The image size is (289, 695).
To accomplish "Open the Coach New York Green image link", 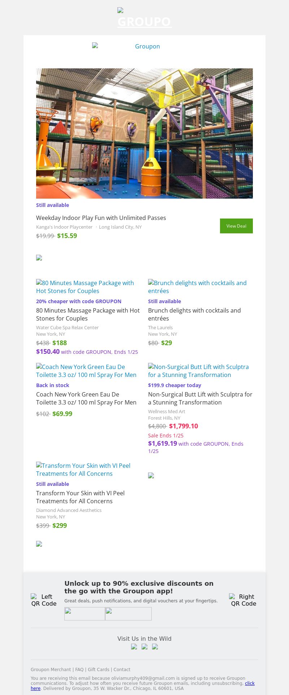I will coord(86,371).
